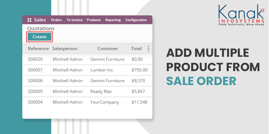269x134 pixels.
Task: Click the Kanak Infosystems logo
Action: tap(241, 15)
